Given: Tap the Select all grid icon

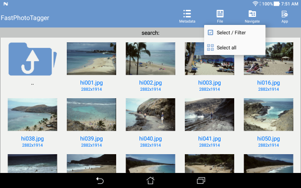Looking at the screenshot, I should tap(210, 47).
